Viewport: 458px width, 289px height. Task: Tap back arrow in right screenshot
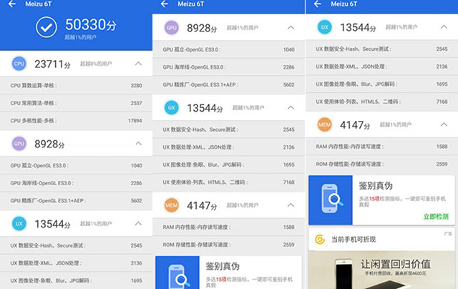[318, 4]
